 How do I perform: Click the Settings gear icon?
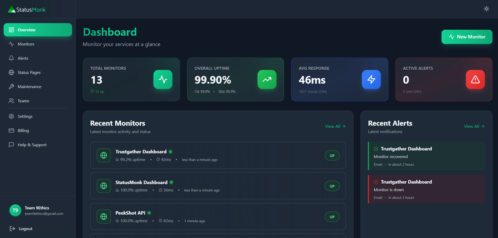[11, 116]
